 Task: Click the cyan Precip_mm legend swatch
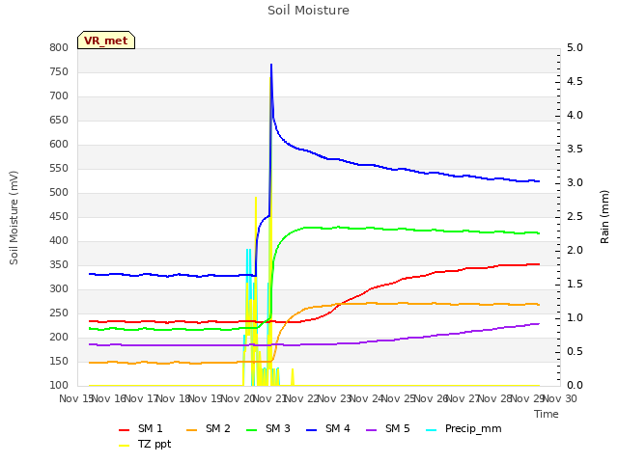tap(432, 430)
